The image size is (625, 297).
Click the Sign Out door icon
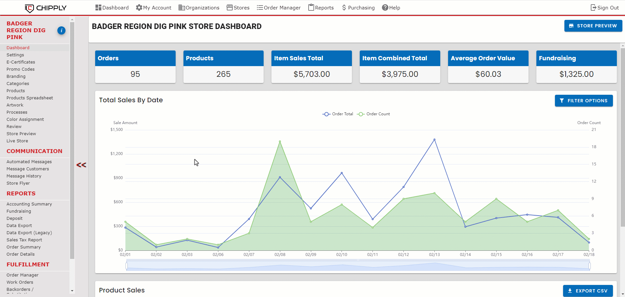593,7
